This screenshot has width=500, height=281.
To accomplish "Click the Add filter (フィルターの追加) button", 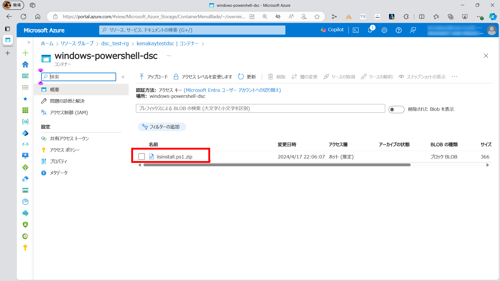I will click(x=162, y=127).
